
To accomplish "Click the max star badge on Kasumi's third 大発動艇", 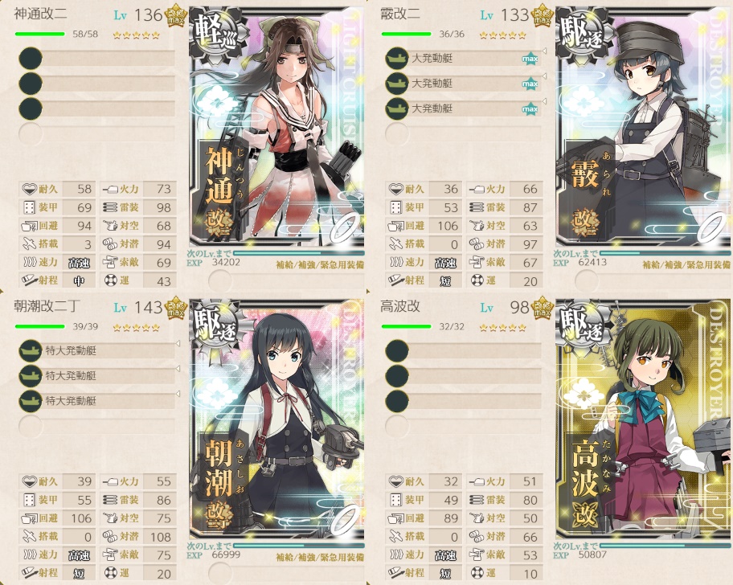I will [530, 108].
